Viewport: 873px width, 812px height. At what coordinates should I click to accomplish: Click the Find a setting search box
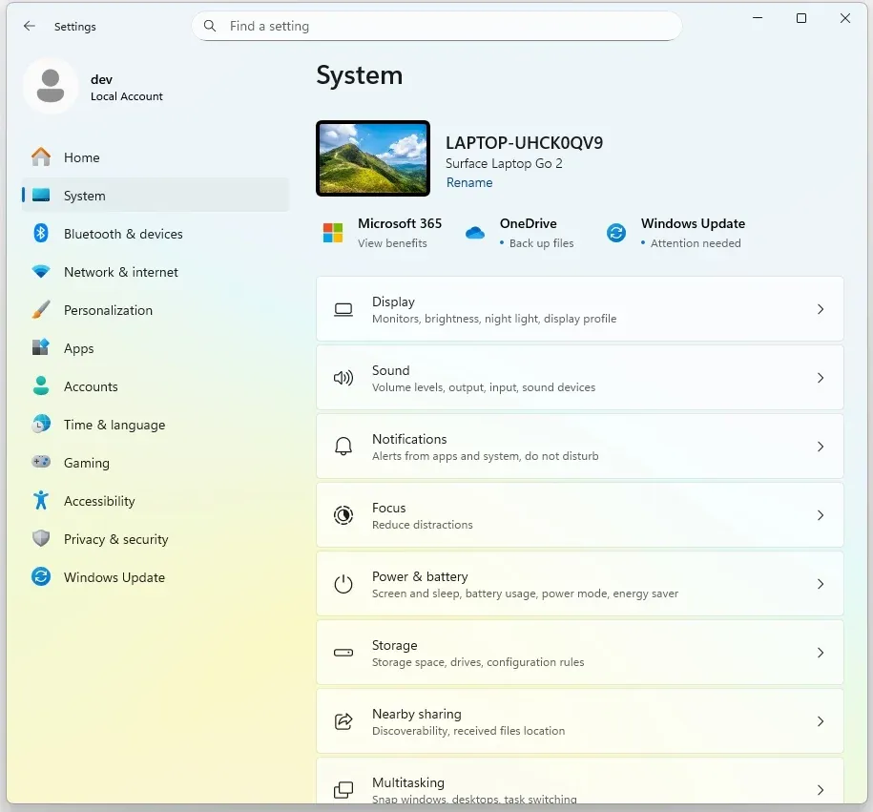point(437,26)
